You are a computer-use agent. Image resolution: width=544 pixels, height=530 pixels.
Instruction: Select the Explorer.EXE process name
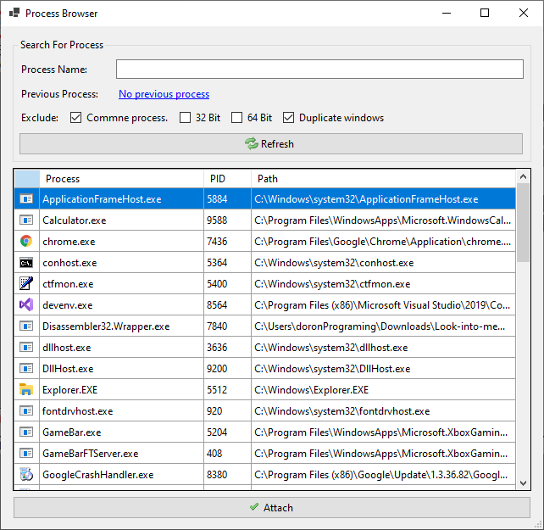click(69, 390)
